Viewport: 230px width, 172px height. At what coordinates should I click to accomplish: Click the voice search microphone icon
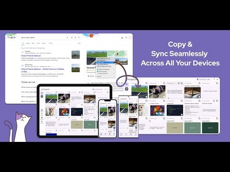coord(72,38)
